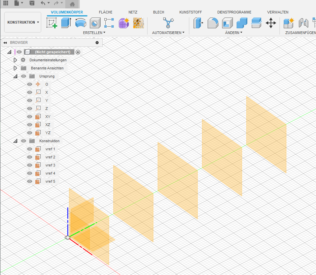Select the Hole tool

[95, 23]
